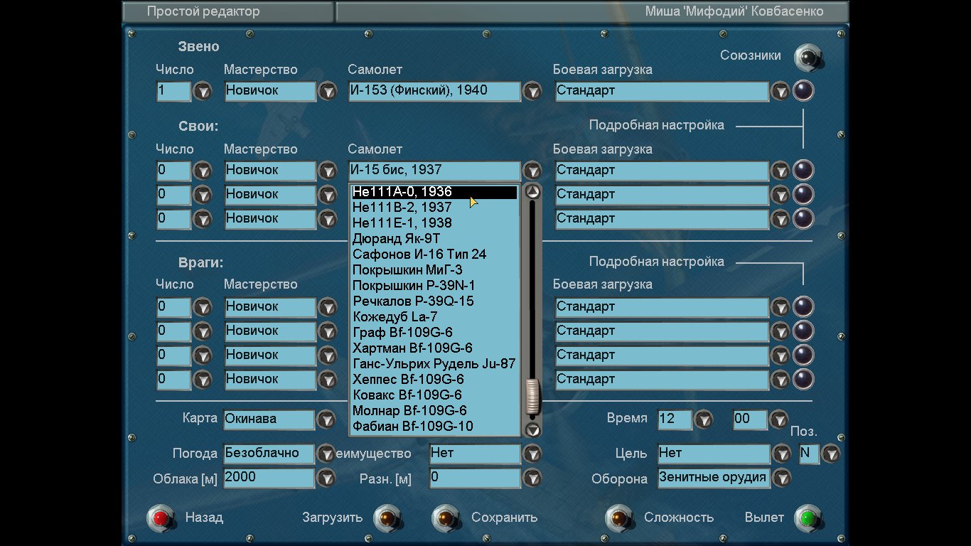Open the Погода dropdown arrow
Screen dimensions: 971x546
tap(326, 454)
